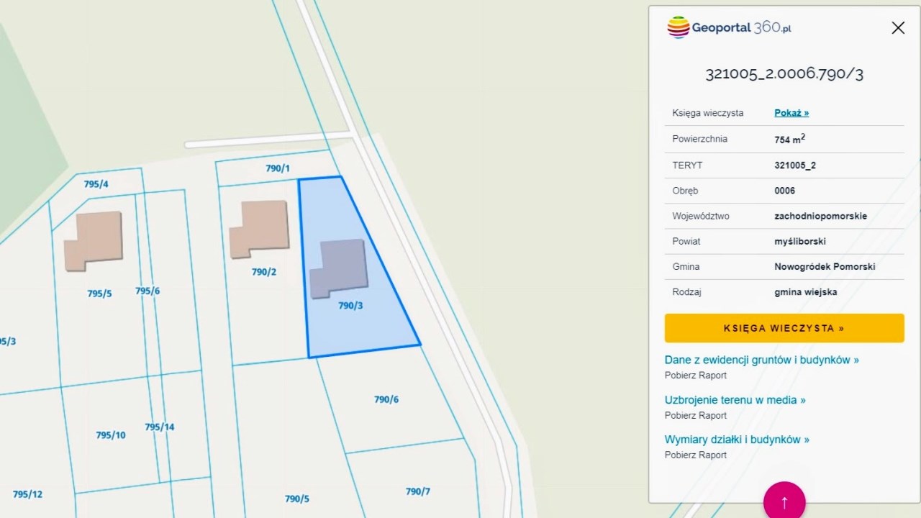This screenshot has width=921, height=518.
Task: Click the building on highlighted parcel 790/3
Action: [x=340, y=266]
